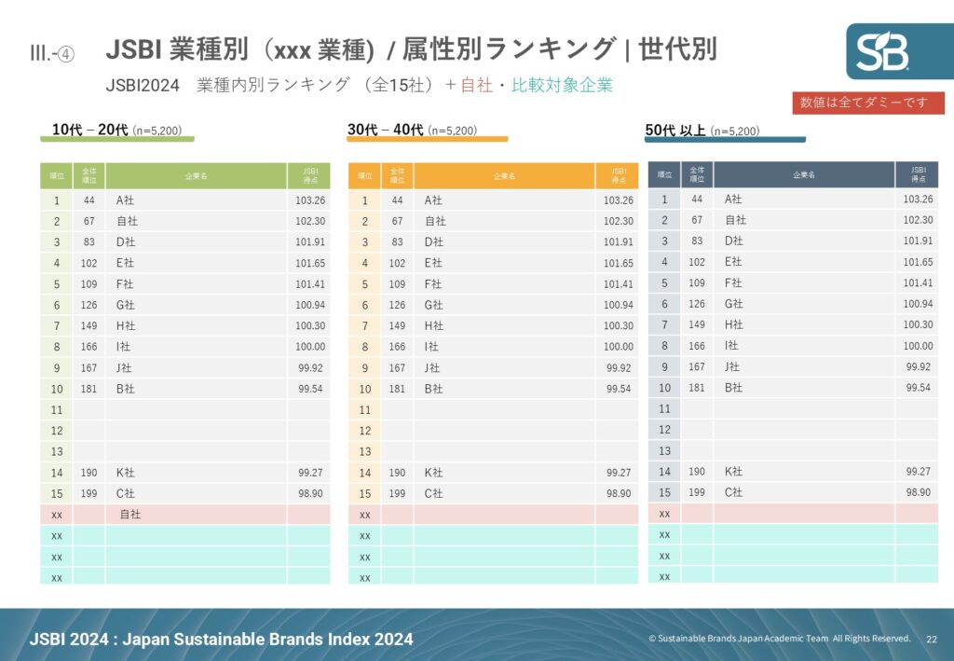
Task: Select the score 101.65 in the 50代 以上 table
Action: point(918,262)
